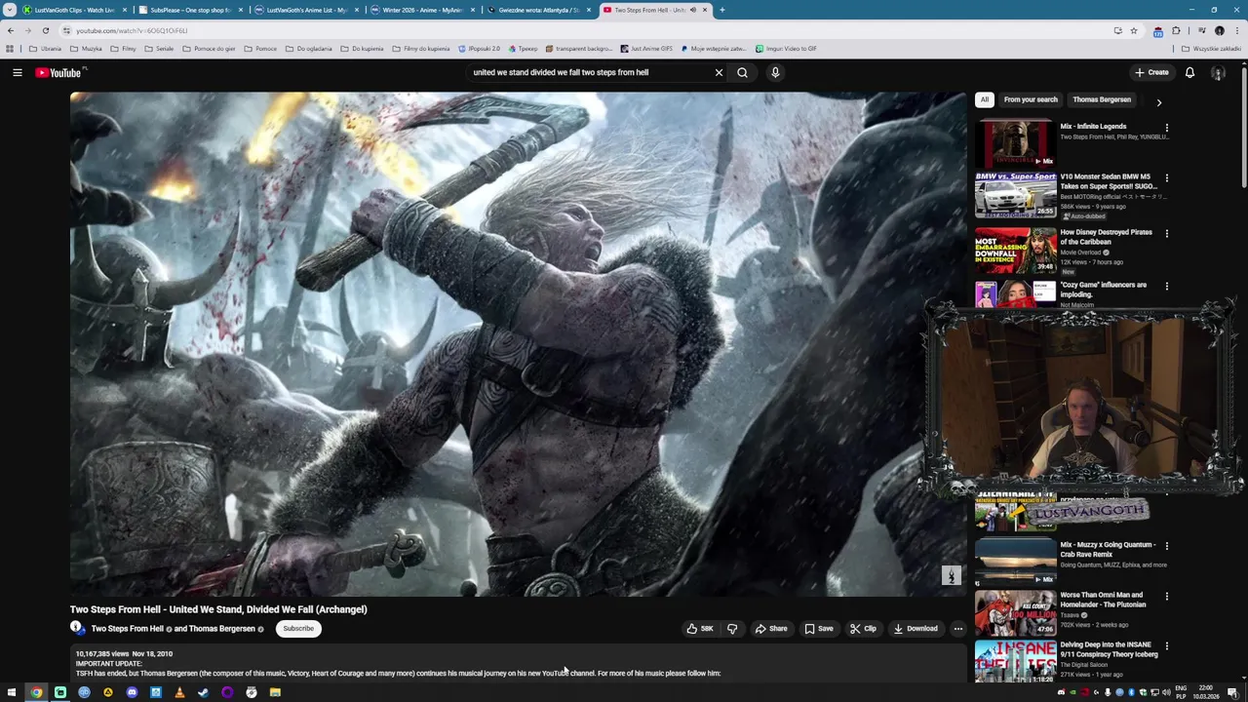Go to the YouTube home logo
Image resolution: width=1248 pixels, height=702 pixels.
pos(58,72)
